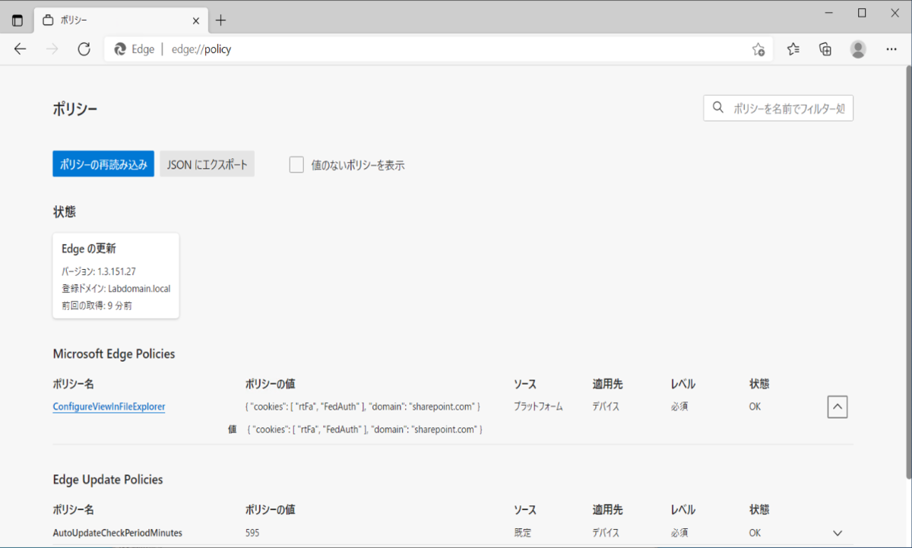The image size is (912, 548).
Task: Click the 既定 source cell
Action: (523, 533)
